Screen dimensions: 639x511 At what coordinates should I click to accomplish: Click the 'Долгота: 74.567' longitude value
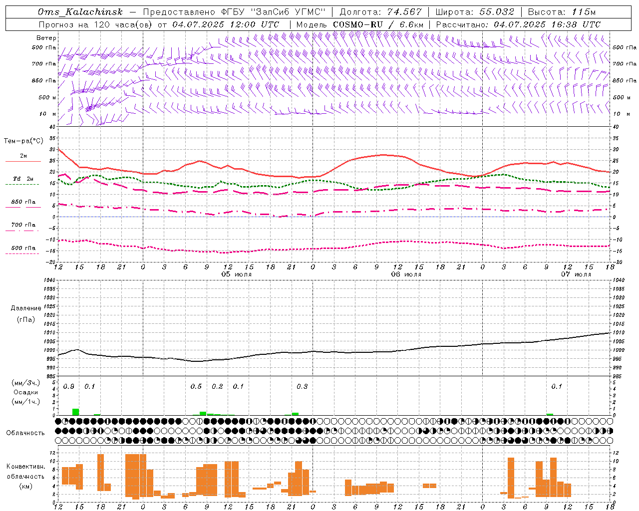380,12
